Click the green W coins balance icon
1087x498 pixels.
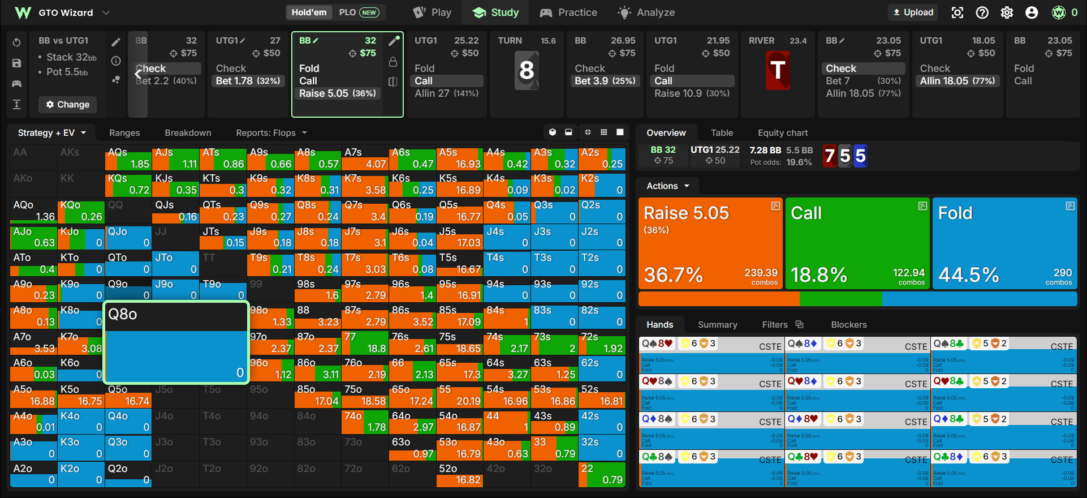pos(1059,12)
